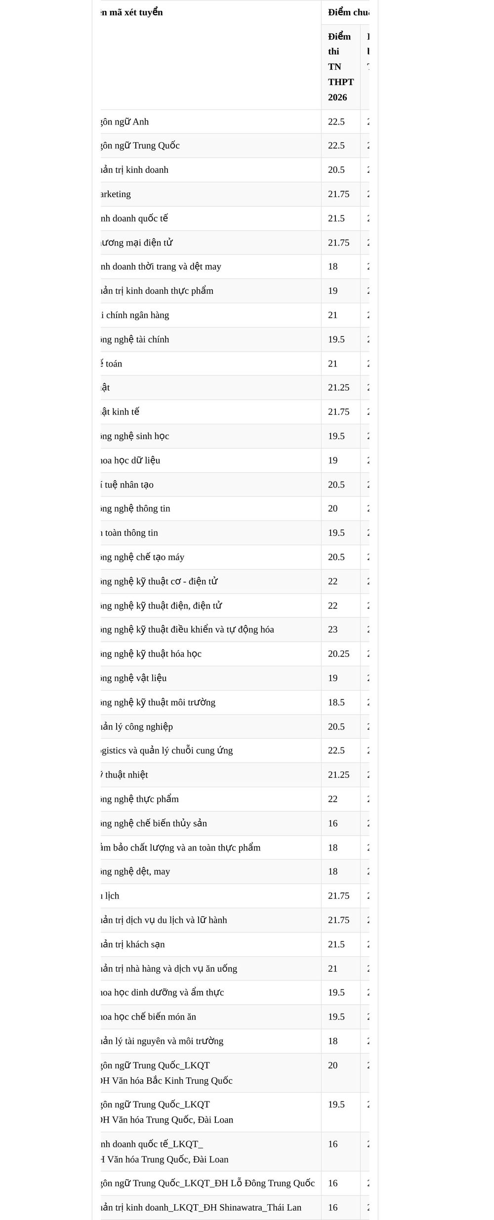Click ĐH Văn hóa Bắc Kinh Trung Quốc entry

pyautogui.click(x=166, y=1080)
